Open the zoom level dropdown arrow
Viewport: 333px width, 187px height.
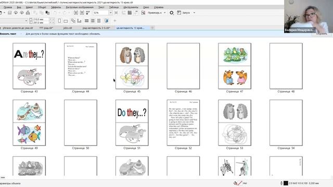coord(110,12)
